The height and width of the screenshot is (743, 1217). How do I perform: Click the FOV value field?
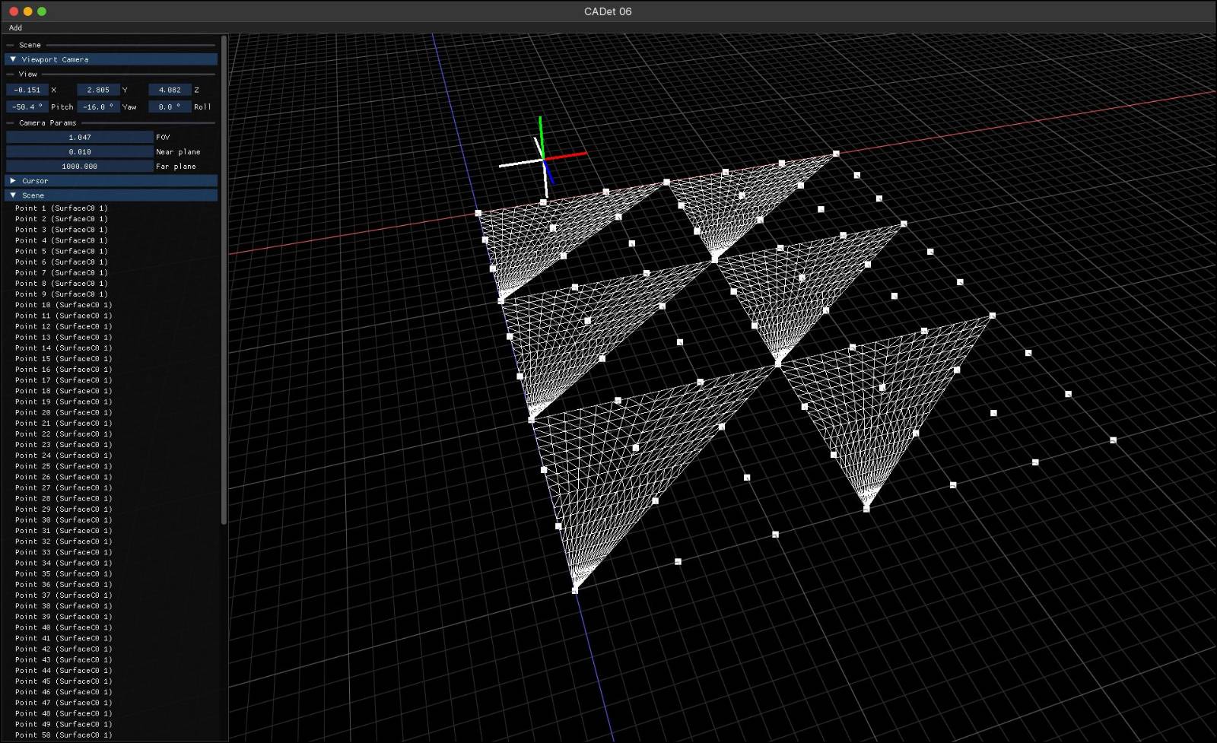click(80, 138)
